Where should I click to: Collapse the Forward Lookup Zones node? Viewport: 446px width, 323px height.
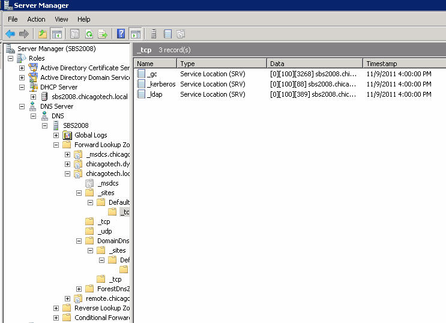(x=56, y=145)
